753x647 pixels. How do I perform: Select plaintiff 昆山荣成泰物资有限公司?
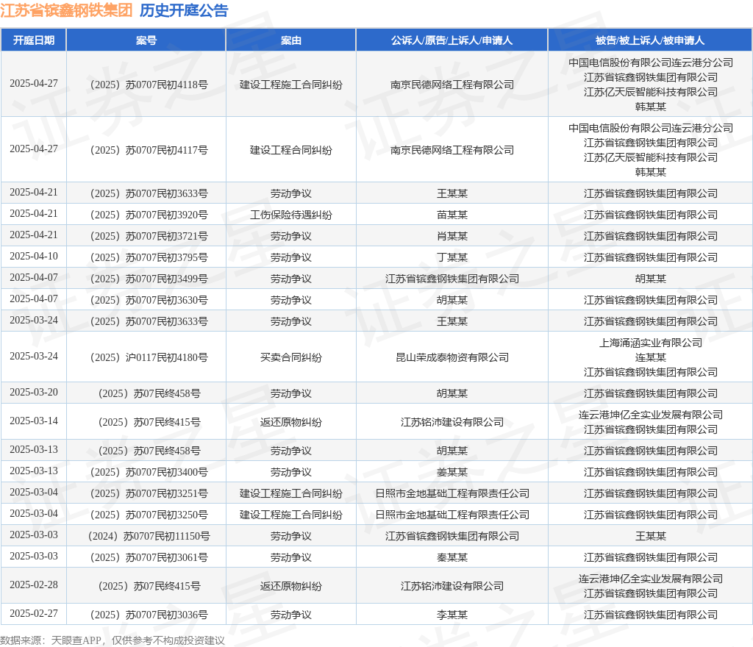(x=452, y=357)
